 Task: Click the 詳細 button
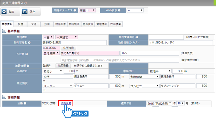click(10, 12)
